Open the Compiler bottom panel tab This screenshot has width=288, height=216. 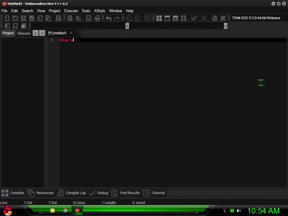point(13,193)
